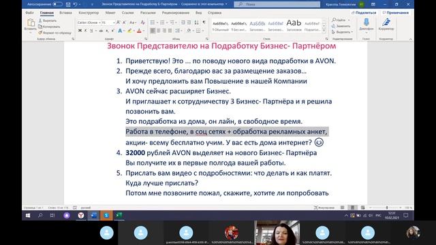
Task: Adjust the zoom slider in status bar
Action: tap(387, 208)
